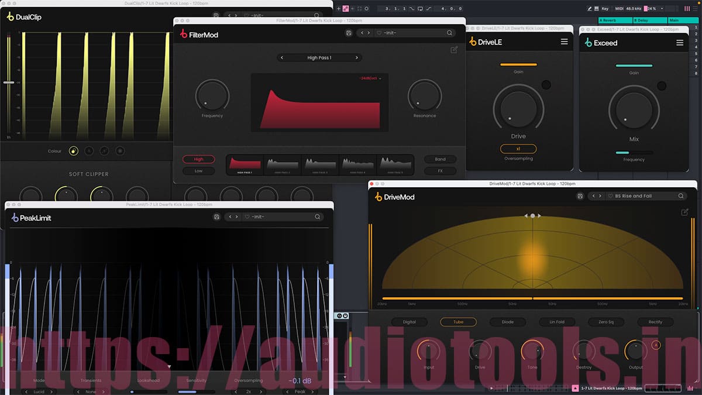The height and width of the screenshot is (395, 702).
Task: Go to next preset in FilterMod
Action: click(369, 33)
